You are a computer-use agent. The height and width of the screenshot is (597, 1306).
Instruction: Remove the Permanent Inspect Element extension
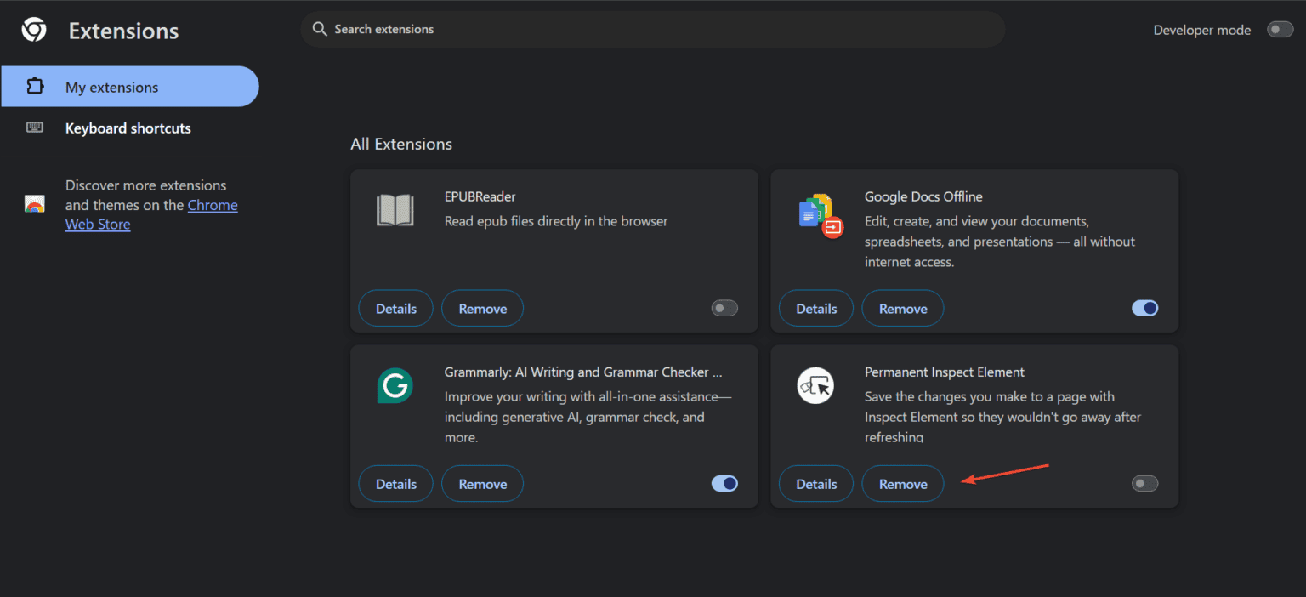(x=903, y=484)
